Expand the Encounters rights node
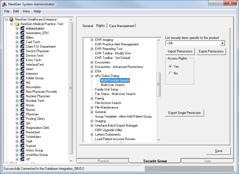The image size is (239, 174). [92, 62]
